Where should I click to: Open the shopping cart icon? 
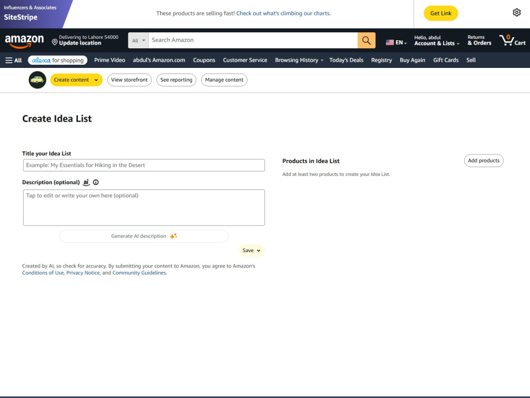512,40
